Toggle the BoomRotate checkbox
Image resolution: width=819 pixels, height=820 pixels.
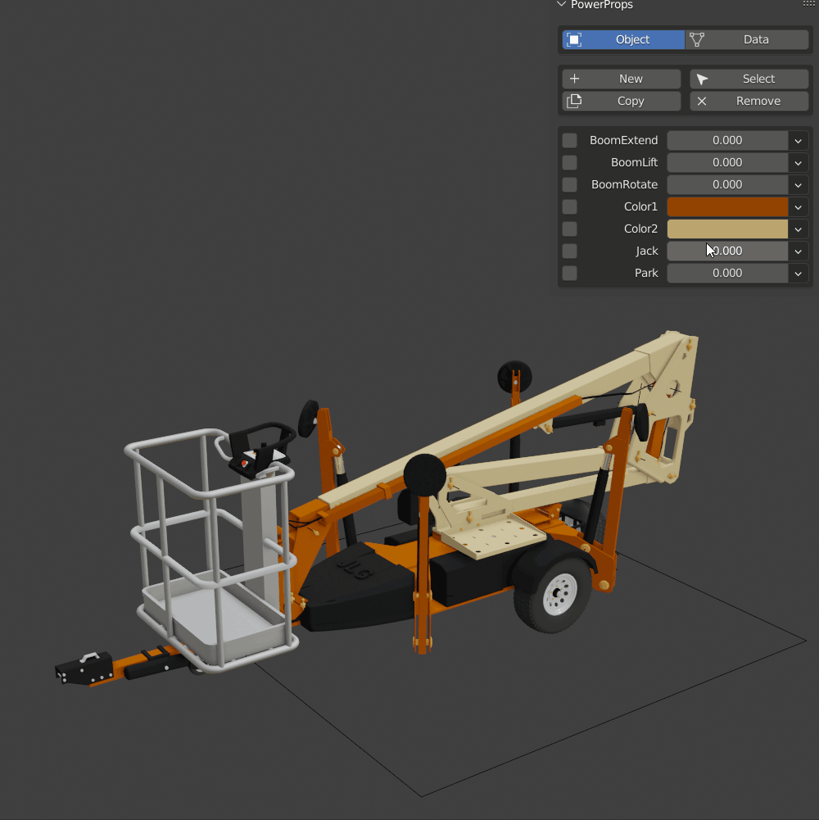569,184
